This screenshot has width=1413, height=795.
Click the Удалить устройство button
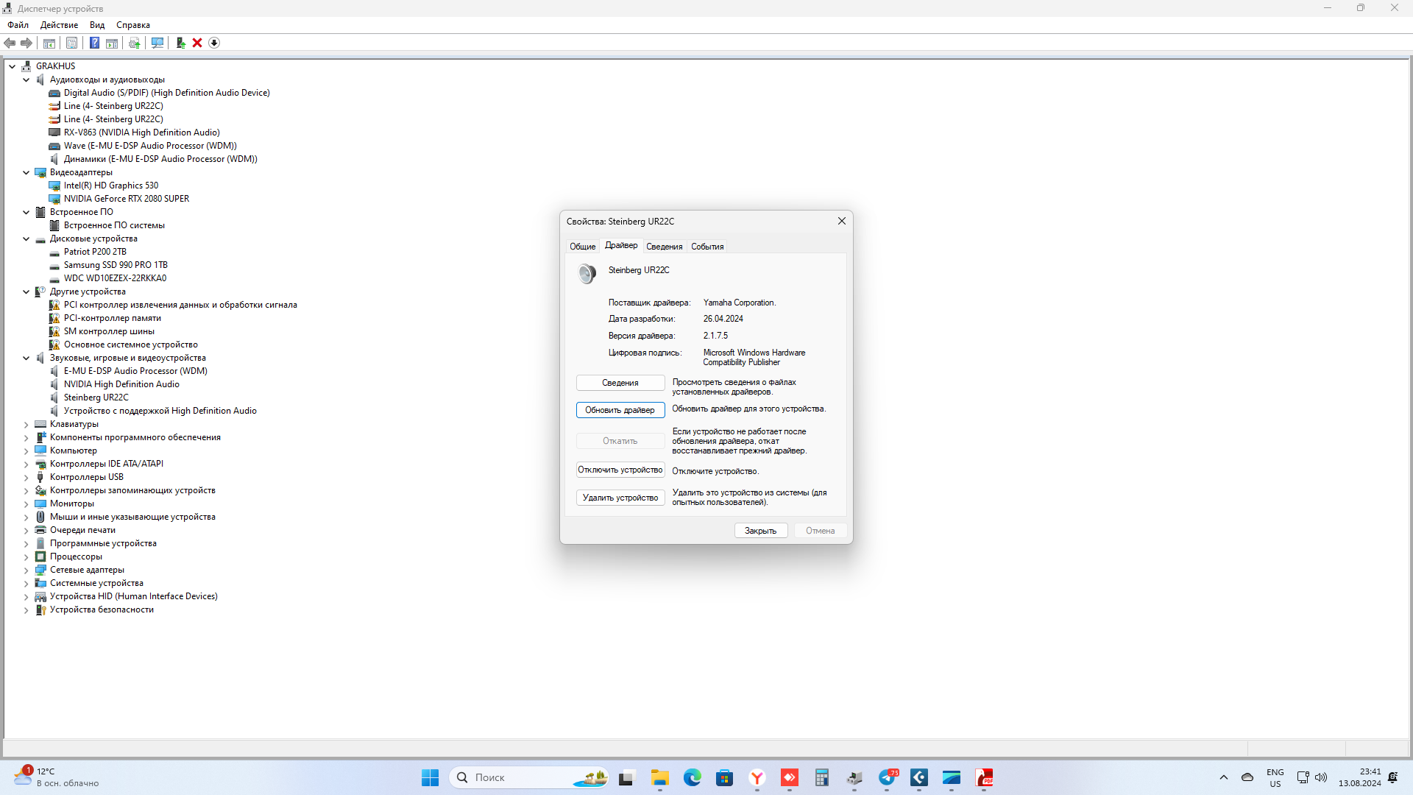tap(620, 498)
